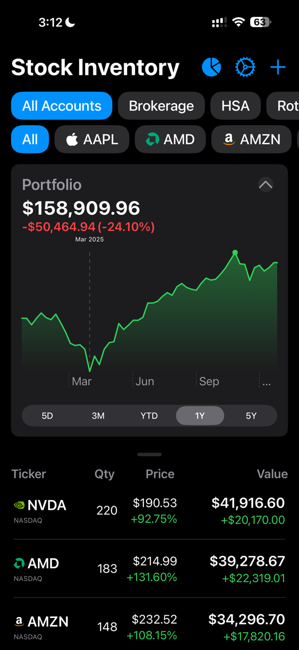
Task: Open the settings gear icon
Action: pyautogui.click(x=245, y=67)
